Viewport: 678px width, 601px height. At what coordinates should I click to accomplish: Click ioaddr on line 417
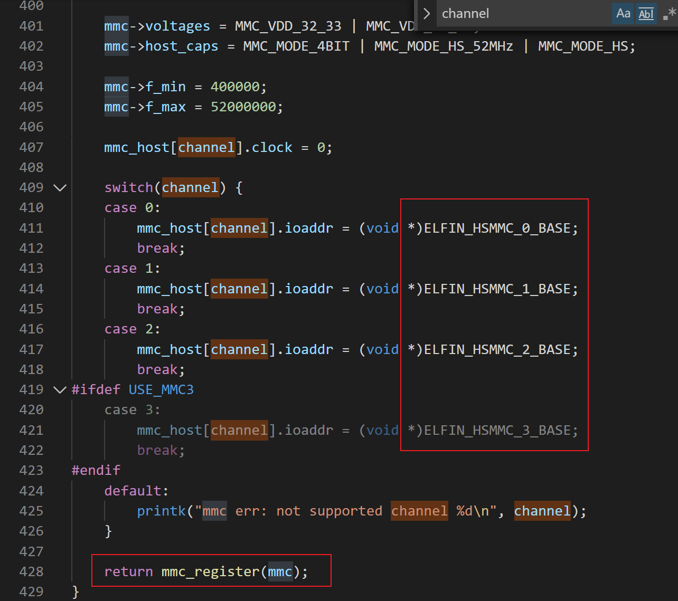point(309,350)
